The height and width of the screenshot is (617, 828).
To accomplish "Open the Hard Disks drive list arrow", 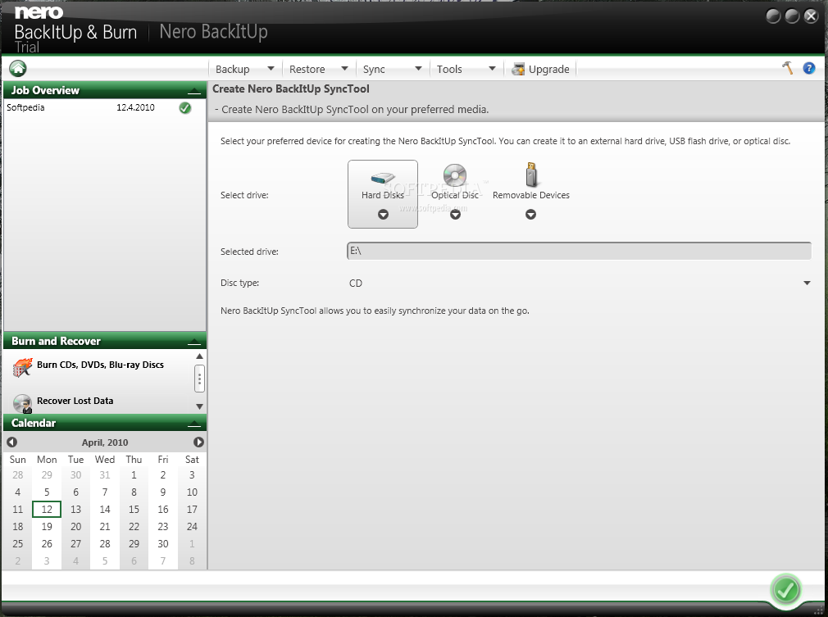I will point(383,215).
